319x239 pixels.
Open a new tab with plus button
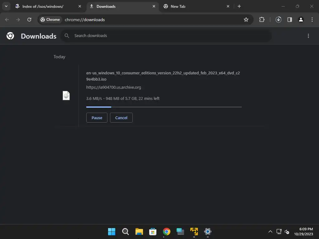point(239,6)
